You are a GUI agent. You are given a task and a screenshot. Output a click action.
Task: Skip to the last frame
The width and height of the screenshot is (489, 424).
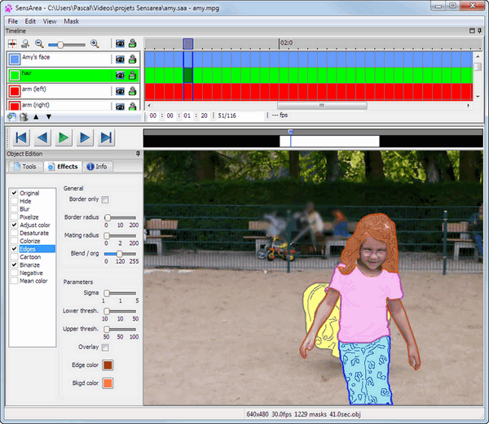106,138
